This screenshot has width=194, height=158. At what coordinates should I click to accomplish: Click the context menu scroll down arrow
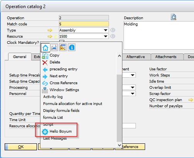[x=119, y=145]
